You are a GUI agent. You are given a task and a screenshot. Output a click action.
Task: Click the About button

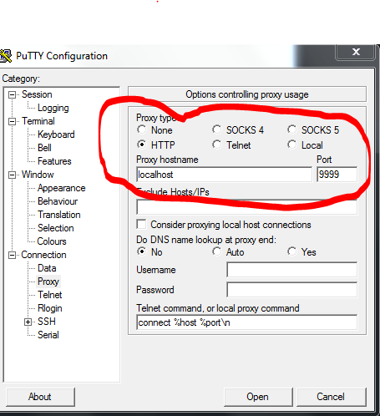[x=40, y=397]
